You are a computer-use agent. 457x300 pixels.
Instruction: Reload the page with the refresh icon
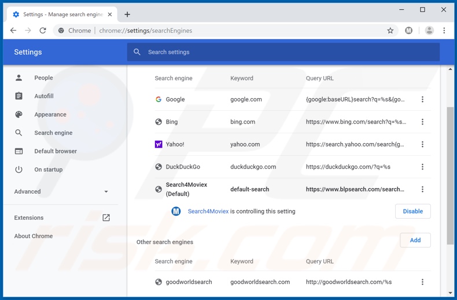[x=43, y=31]
